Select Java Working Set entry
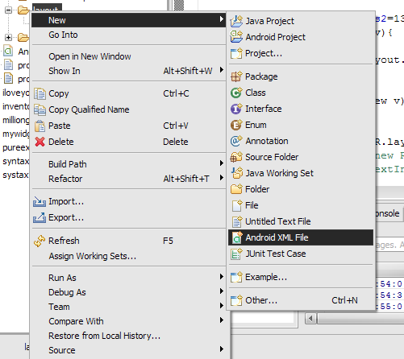The height and width of the screenshot is (359, 404). pyautogui.click(x=301, y=173)
